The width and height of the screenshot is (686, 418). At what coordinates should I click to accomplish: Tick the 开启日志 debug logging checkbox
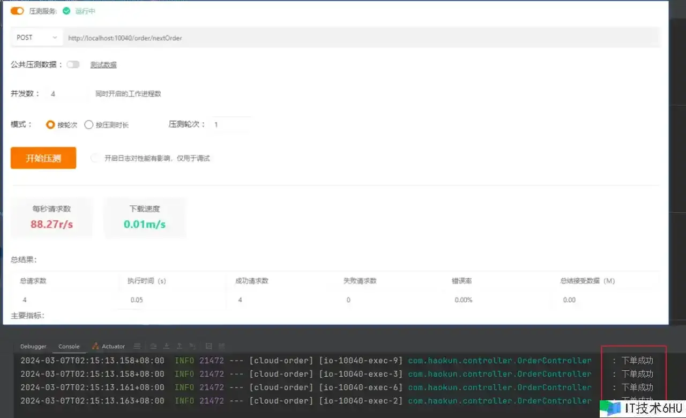pyautogui.click(x=95, y=158)
